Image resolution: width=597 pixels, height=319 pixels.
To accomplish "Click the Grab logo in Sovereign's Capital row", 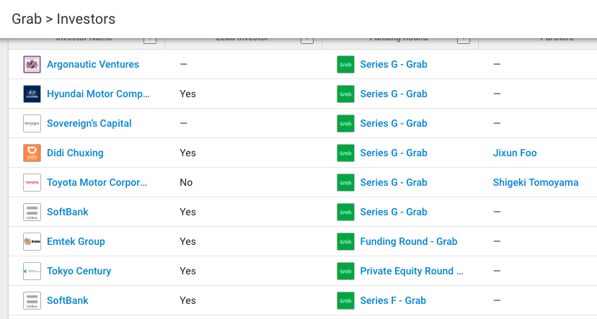I will [x=345, y=124].
